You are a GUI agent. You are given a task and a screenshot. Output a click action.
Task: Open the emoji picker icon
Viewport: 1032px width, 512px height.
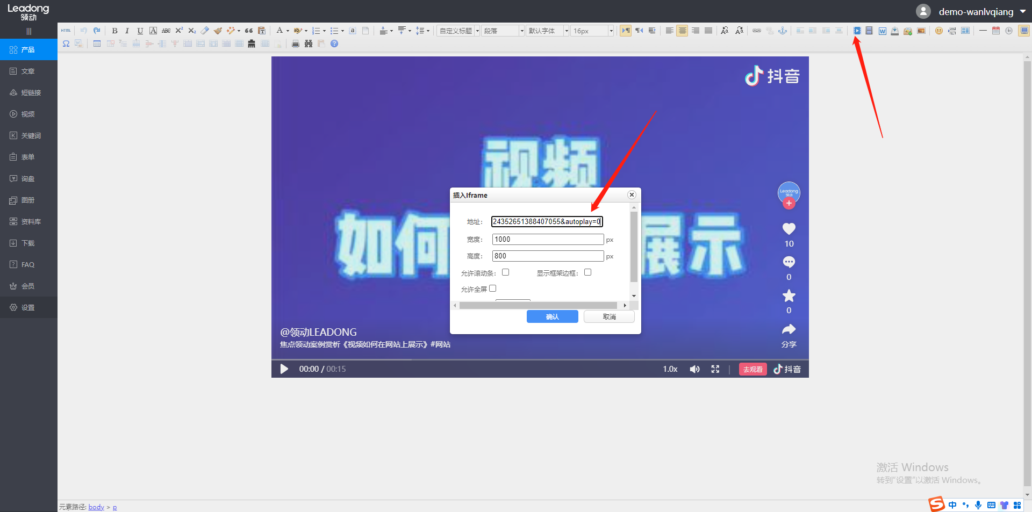tap(939, 31)
